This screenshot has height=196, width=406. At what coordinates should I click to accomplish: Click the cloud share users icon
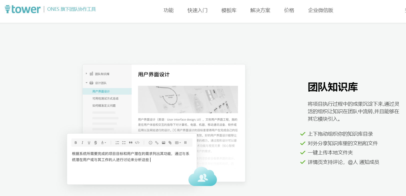[203, 177]
